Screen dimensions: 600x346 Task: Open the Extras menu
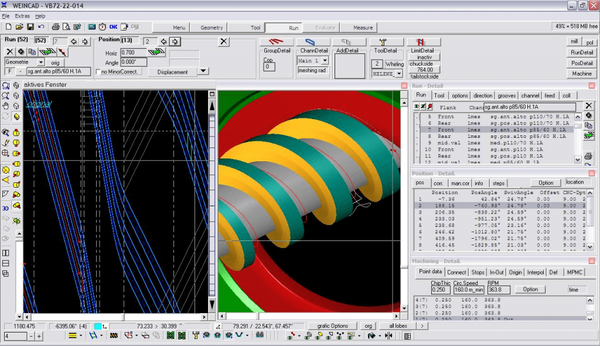coord(22,16)
